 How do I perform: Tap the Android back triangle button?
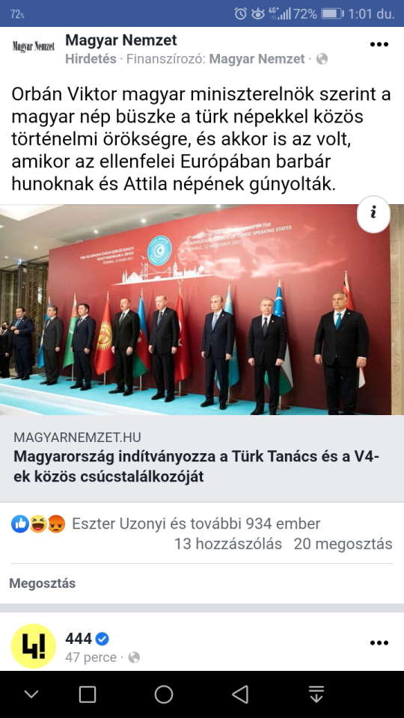point(240,694)
